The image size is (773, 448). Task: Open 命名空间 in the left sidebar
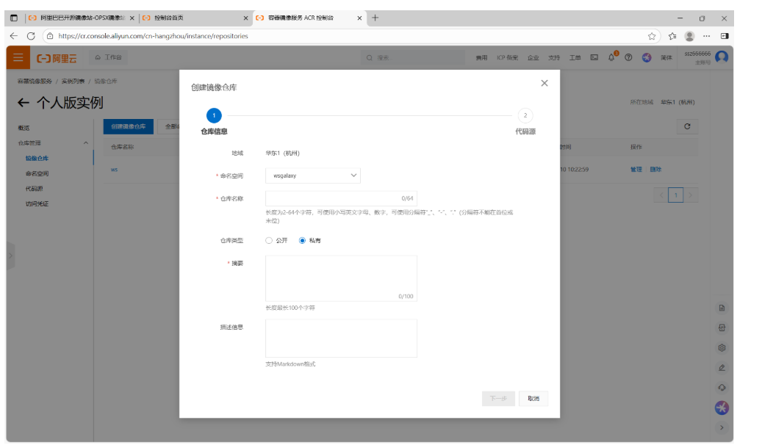pyautogui.click(x=37, y=173)
